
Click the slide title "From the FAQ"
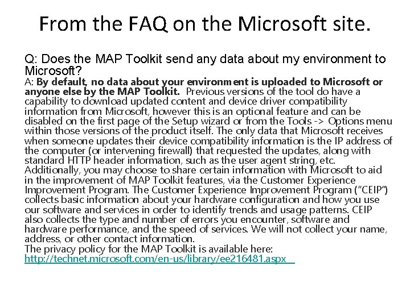coord(205,24)
